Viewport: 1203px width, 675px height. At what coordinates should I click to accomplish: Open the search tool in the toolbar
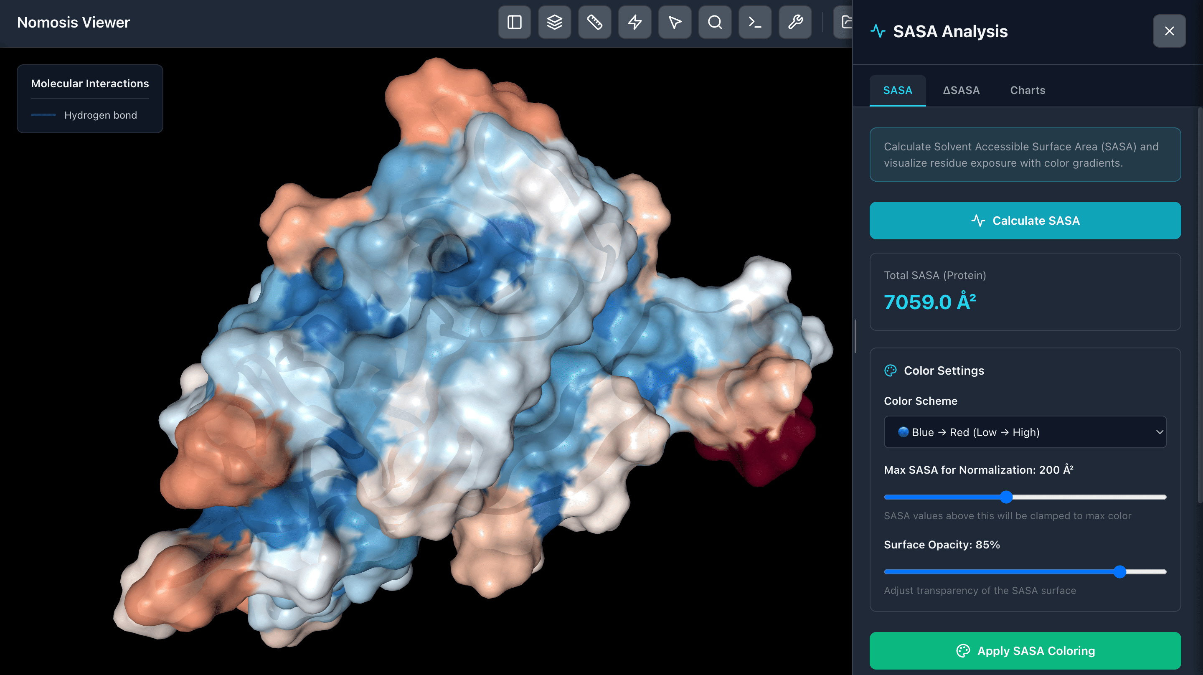(715, 22)
